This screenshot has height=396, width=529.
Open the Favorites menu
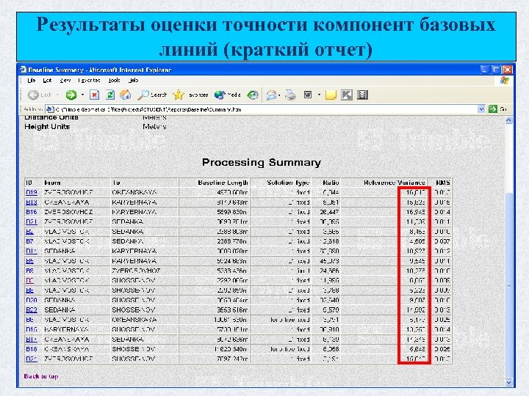(x=89, y=81)
